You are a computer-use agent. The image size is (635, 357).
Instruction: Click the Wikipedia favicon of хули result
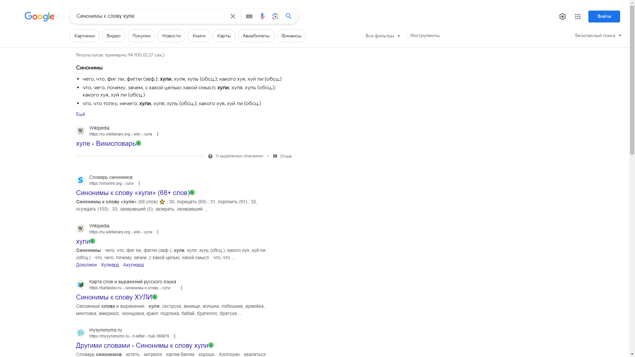[81, 229]
